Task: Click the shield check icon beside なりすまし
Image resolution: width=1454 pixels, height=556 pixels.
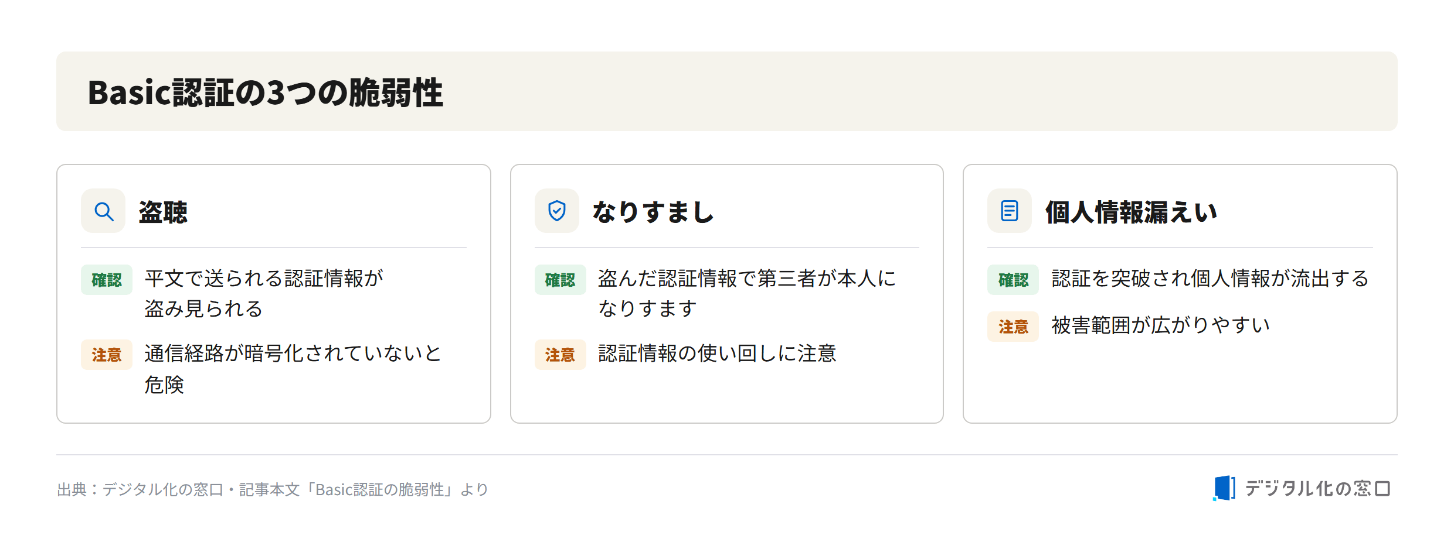Action: [x=556, y=211]
